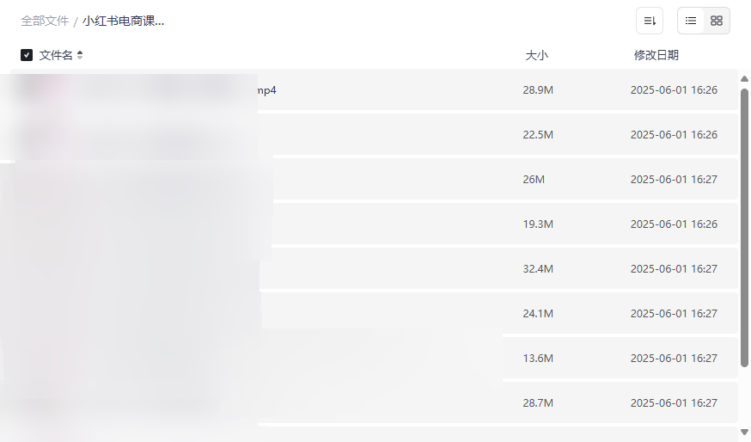751x442 pixels.
Task: Click the 大小 column header
Action: [536, 55]
